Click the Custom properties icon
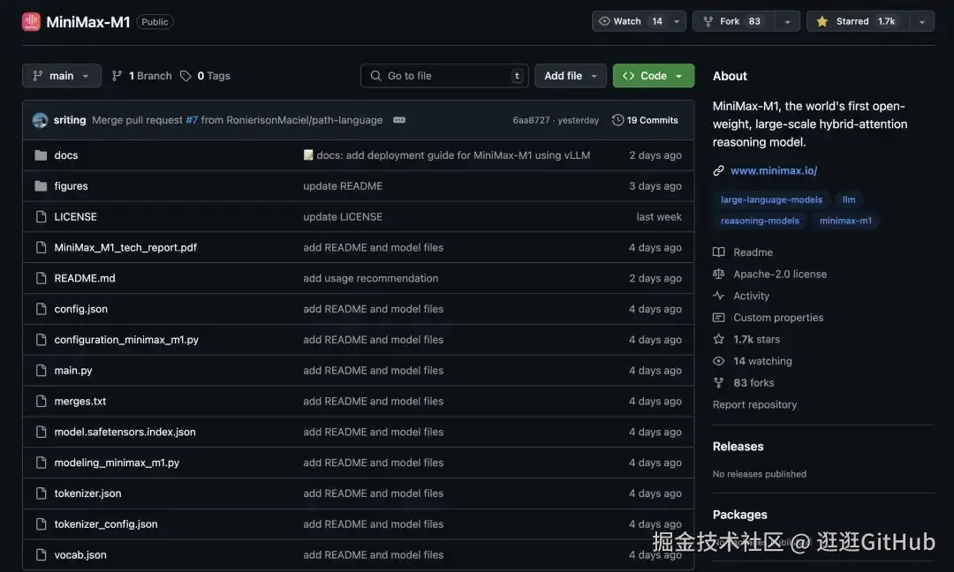The height and width of the screenshot is (572, 954). (718, 317)
